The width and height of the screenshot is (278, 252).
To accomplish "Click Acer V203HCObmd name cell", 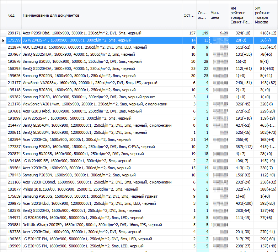I will [102, 182].
